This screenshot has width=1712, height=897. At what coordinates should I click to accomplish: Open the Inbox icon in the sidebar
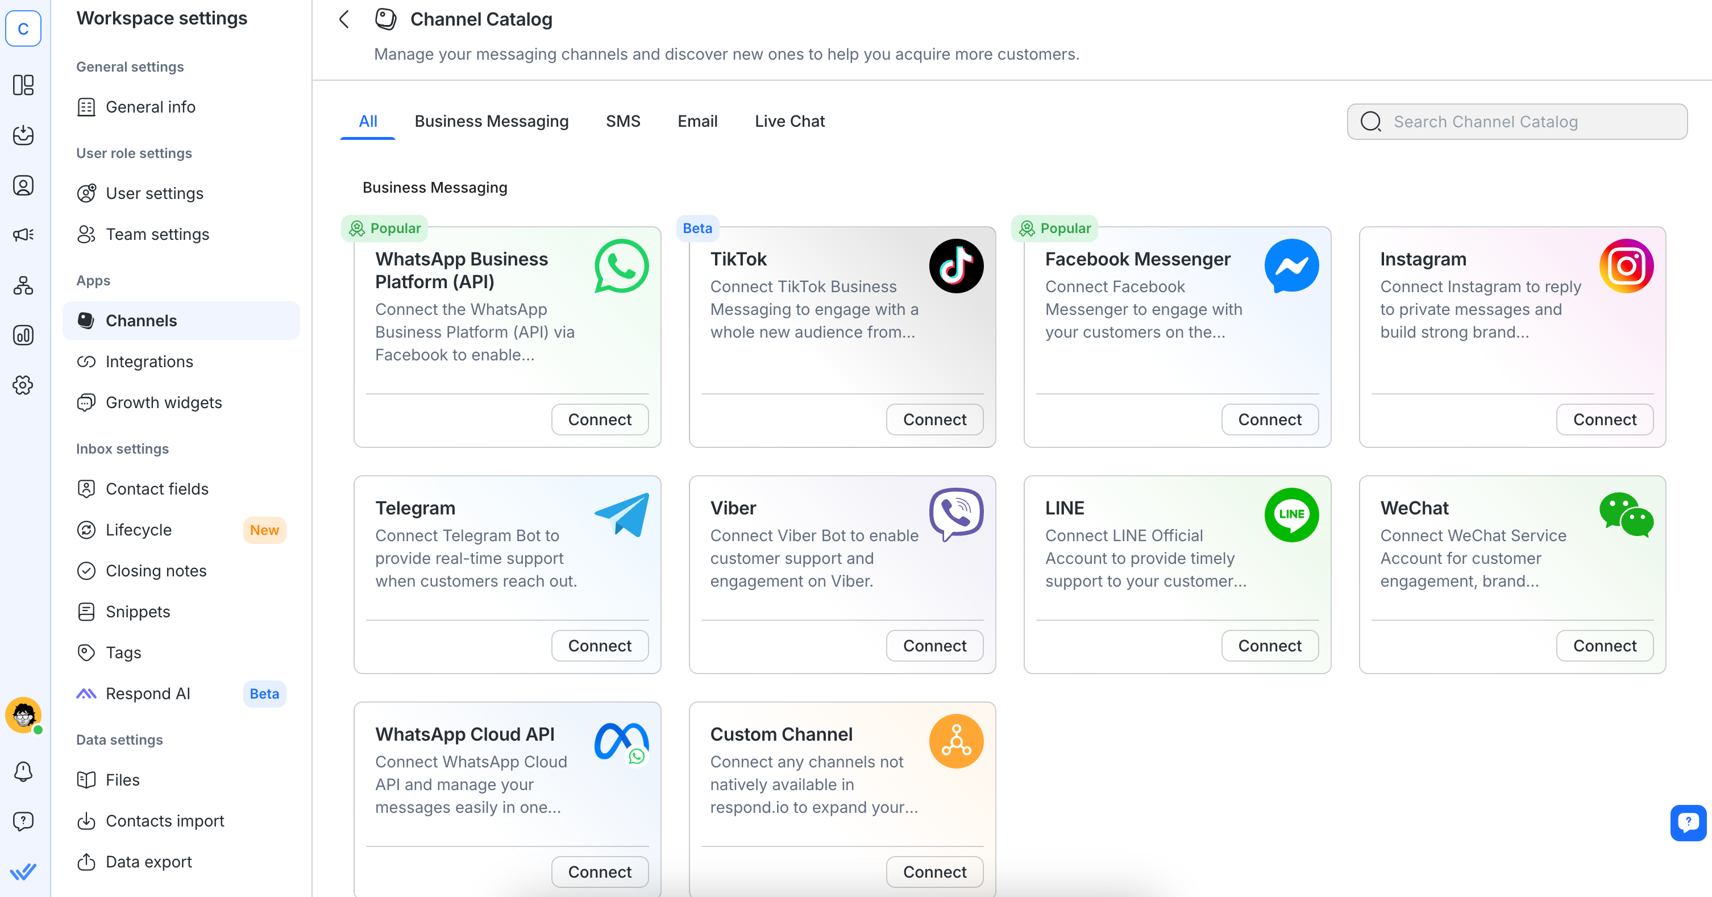[23, 135]
